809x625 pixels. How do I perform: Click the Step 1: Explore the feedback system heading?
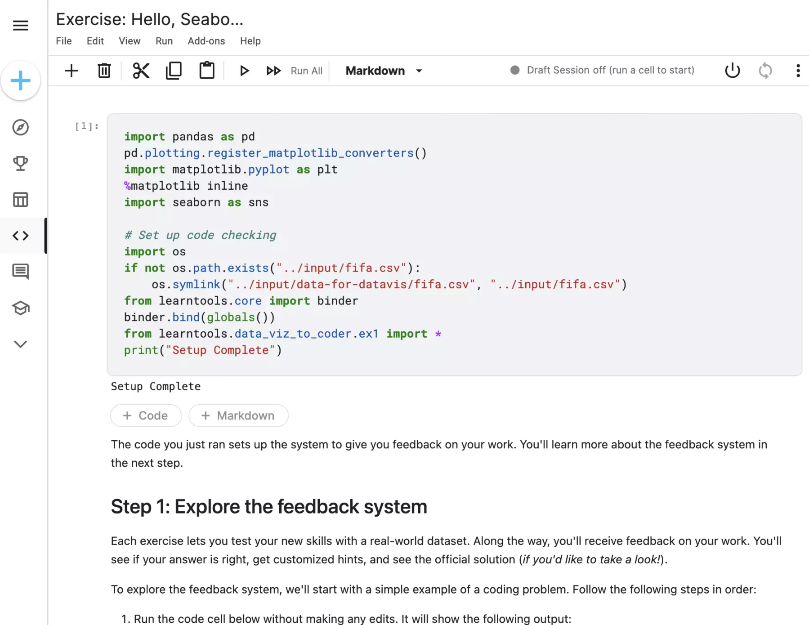(x=269, y=507)
